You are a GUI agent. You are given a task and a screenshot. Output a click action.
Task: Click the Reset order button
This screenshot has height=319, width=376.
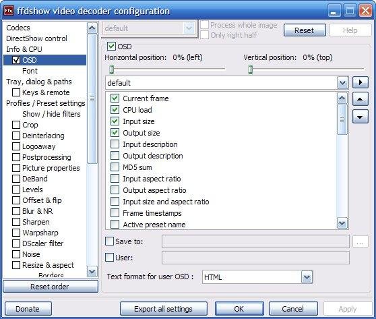pyautogui.click(x=51, y=287)
